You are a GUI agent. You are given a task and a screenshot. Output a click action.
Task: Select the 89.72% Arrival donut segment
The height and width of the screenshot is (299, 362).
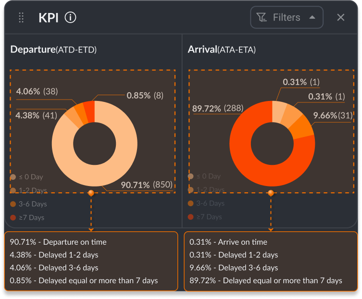pos(260,173)
